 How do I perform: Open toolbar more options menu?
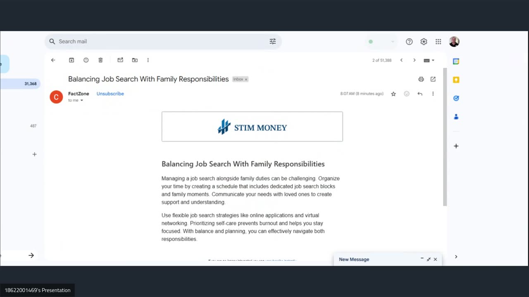148,60
